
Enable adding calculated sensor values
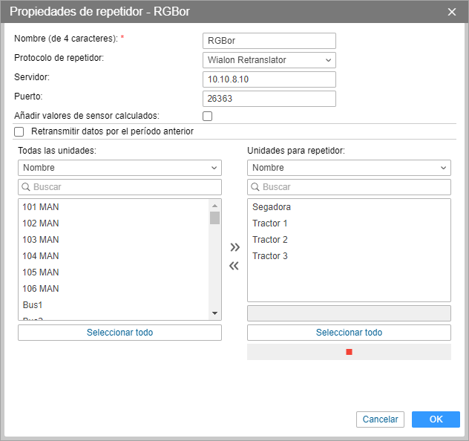click(x=208, y=116)
